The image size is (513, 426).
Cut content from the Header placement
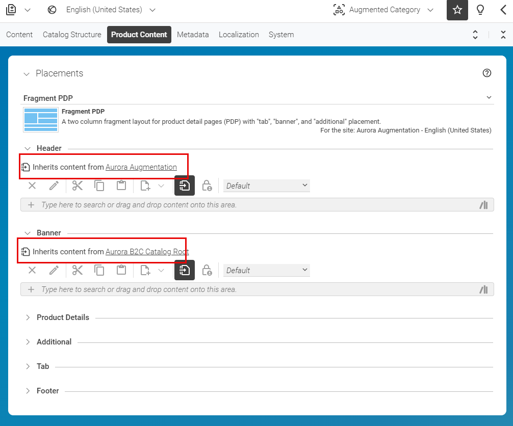[77, 185]
